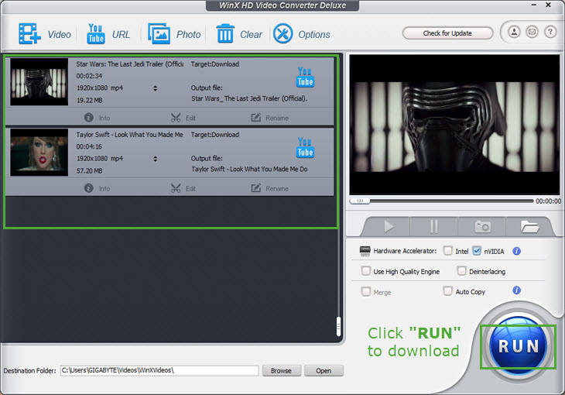The image size is (565, 395).
Task: Click the Hardware Accelerator info icon
Action: [516, 251]
